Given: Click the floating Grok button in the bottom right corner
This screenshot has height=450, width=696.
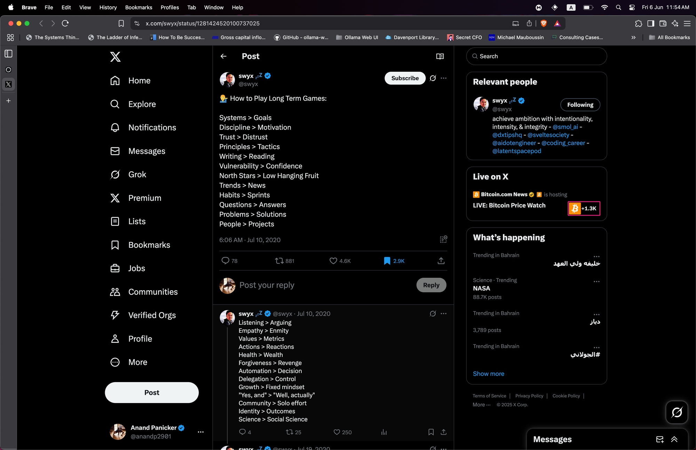Looking at the screenshot, I should [677, 412].
